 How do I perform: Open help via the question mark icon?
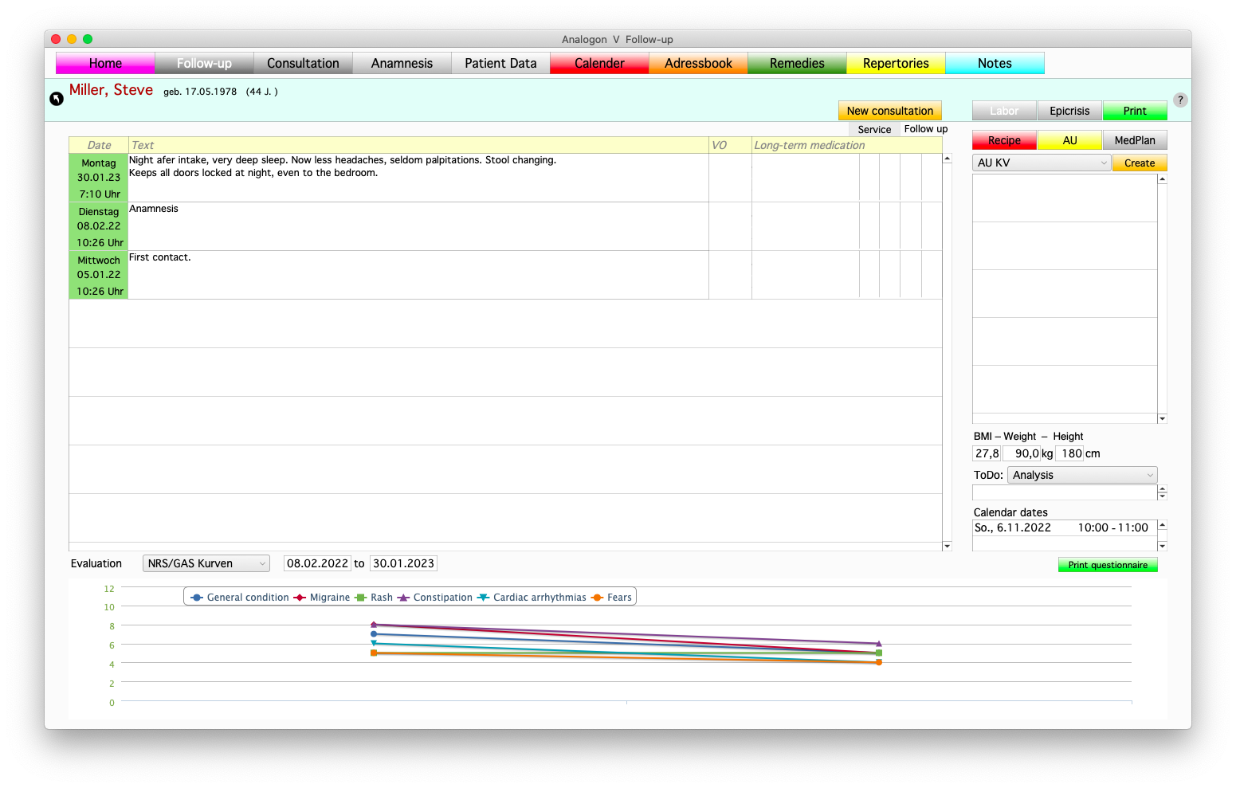coord(1180,100)
